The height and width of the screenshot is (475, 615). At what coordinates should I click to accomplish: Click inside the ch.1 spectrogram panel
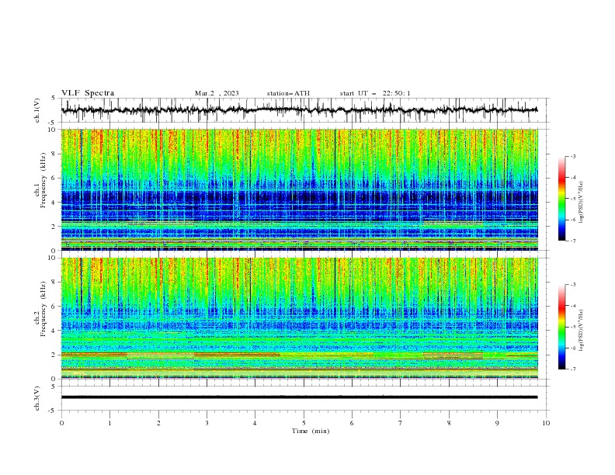300,189
